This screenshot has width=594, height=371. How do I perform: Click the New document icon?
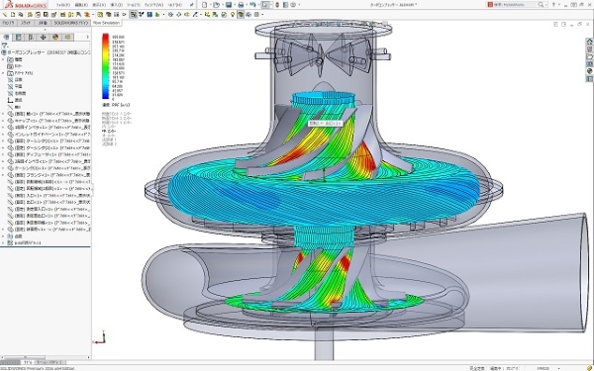tap(205, 5)
